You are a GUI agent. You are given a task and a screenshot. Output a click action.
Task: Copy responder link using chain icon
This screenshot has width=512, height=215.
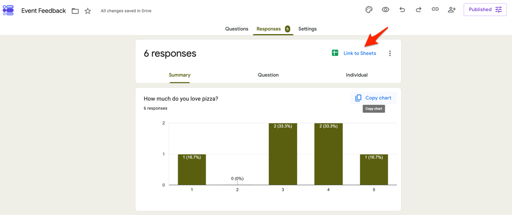(435, 9)
